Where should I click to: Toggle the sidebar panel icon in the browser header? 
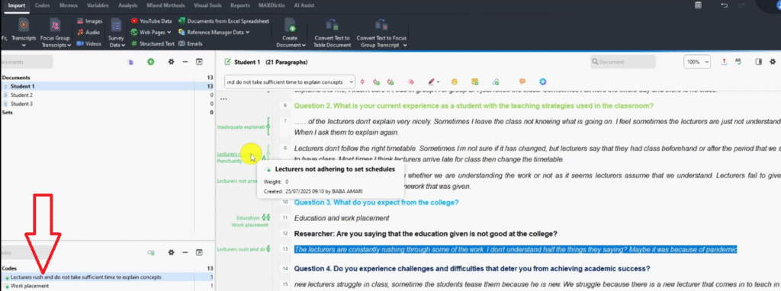(x=759, y=62)
